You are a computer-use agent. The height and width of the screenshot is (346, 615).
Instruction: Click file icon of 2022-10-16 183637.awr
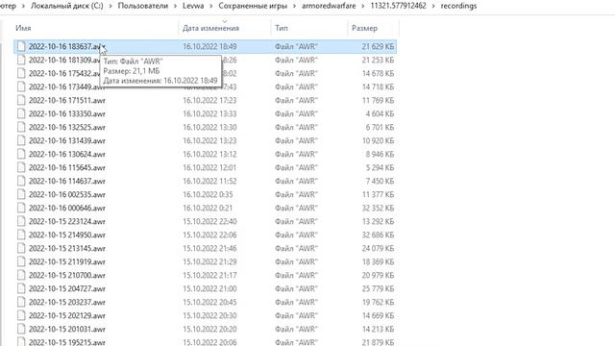[21, 47]
